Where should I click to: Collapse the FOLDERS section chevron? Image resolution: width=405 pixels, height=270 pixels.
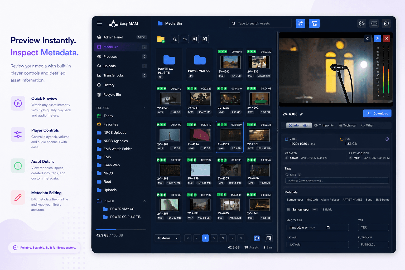click(x=144, y=108)
